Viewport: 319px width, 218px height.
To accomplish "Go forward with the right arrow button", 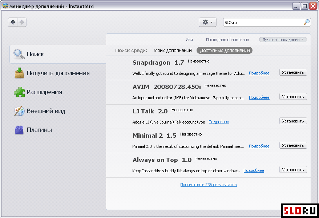I will click(x=22, y=22).
